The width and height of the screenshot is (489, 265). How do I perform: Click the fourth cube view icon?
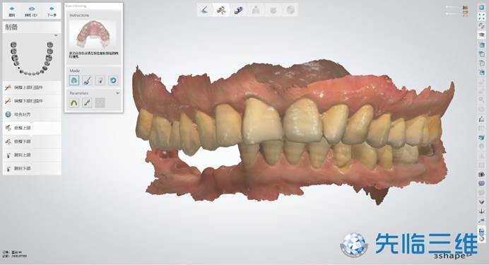coord(482,73)
